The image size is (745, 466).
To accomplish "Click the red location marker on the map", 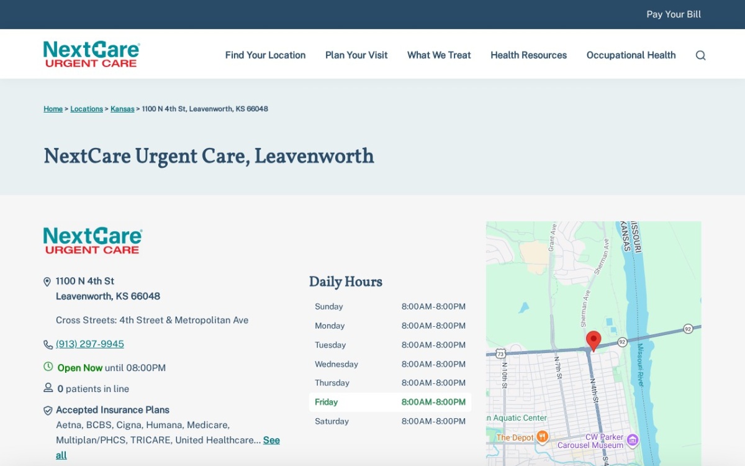I will pos(594,341).
